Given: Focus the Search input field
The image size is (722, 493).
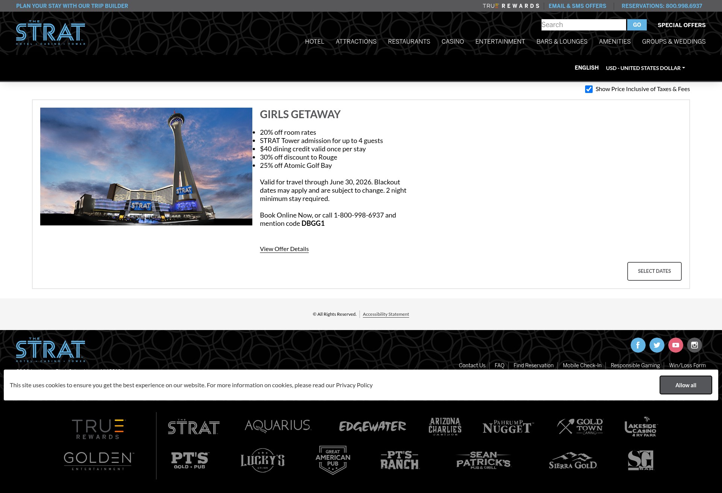Looking at the screenshot, I should (x=584, y=25).
